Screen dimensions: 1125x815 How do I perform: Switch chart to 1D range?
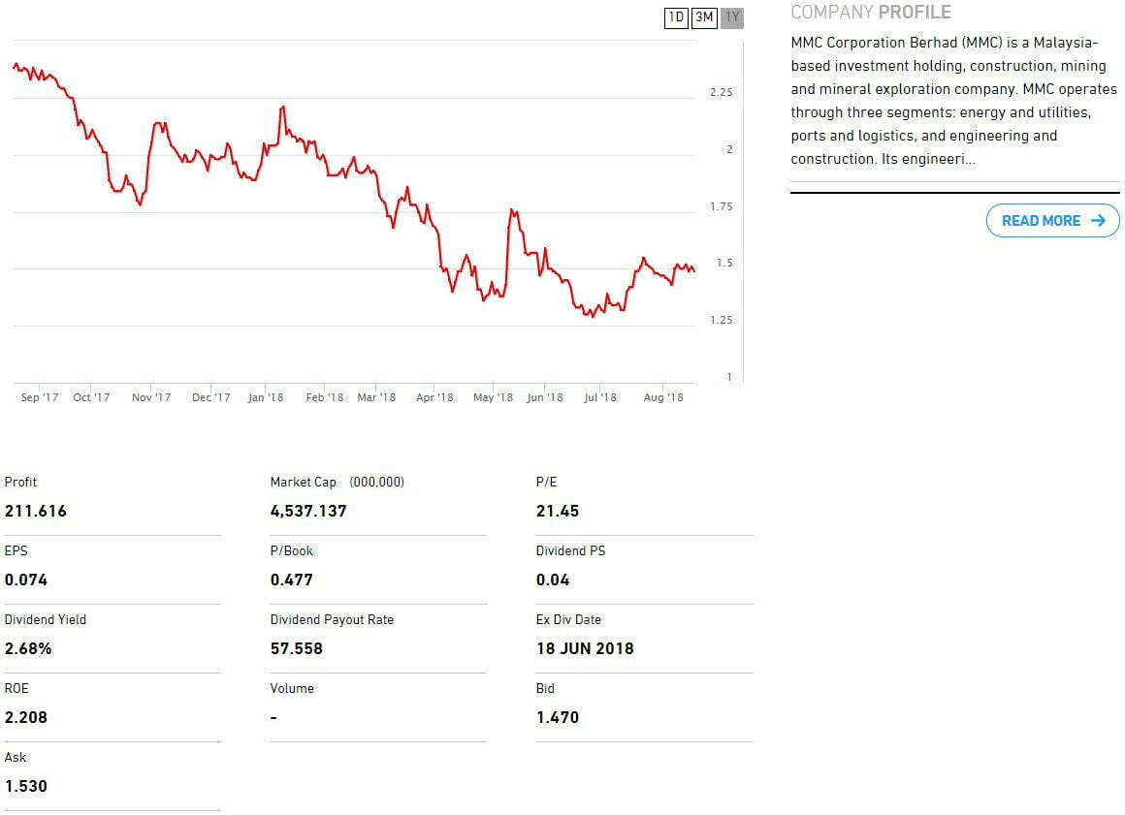[676, 17]
